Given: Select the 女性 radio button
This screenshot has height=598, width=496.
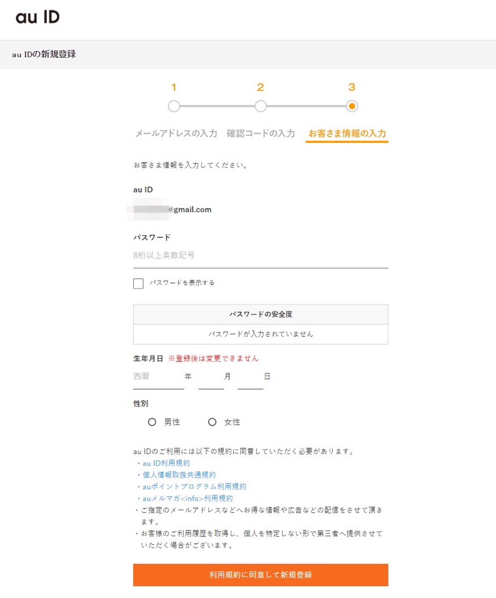Looking at the screenshot, I should pyautogui.click(x=213, y=422).
